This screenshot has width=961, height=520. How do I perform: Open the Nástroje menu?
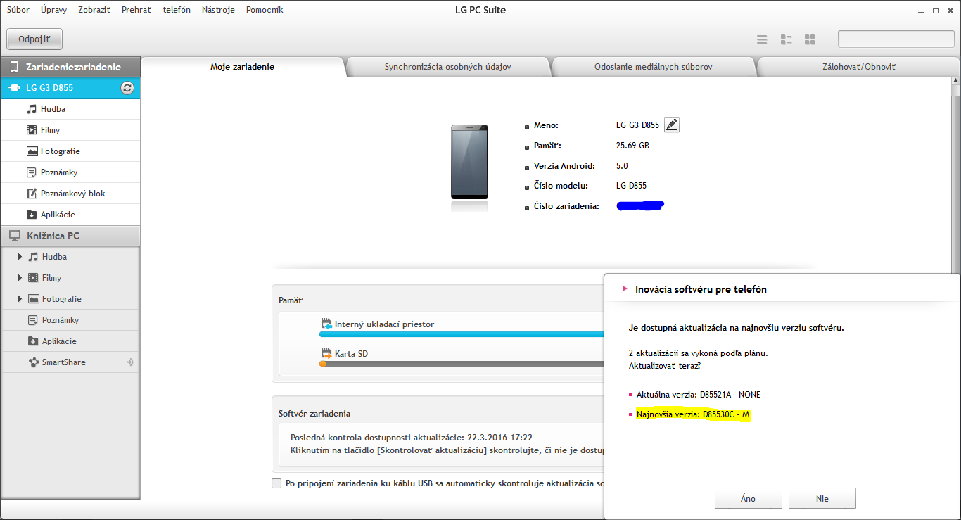(218, 10)
